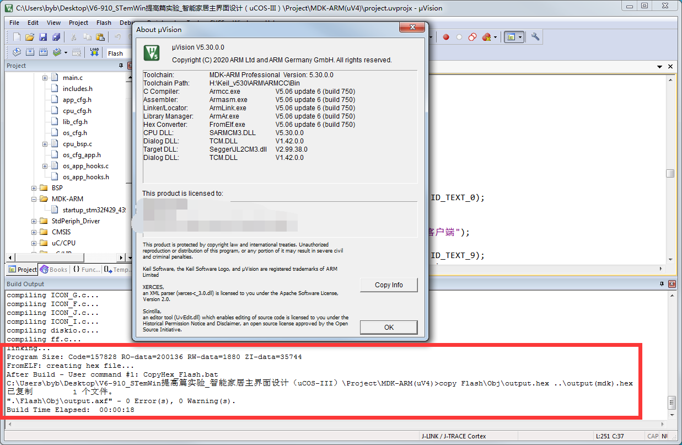The width and height of the screenshot is (682, 445).
Task: Save the current file via toolbar
Action: point(43,37)
